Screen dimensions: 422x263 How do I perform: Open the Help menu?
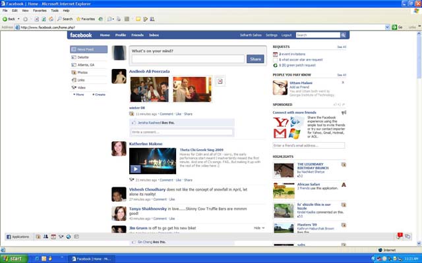(x=66, y=11)
